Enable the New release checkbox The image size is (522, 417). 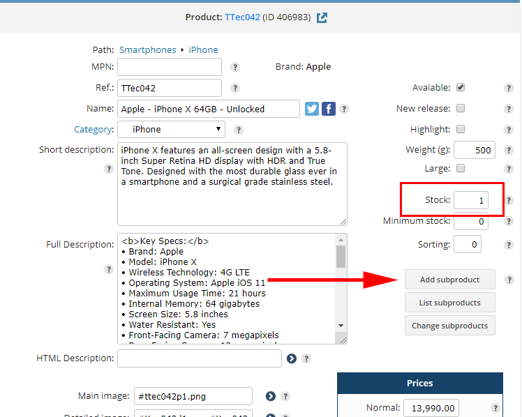point(461,108)
